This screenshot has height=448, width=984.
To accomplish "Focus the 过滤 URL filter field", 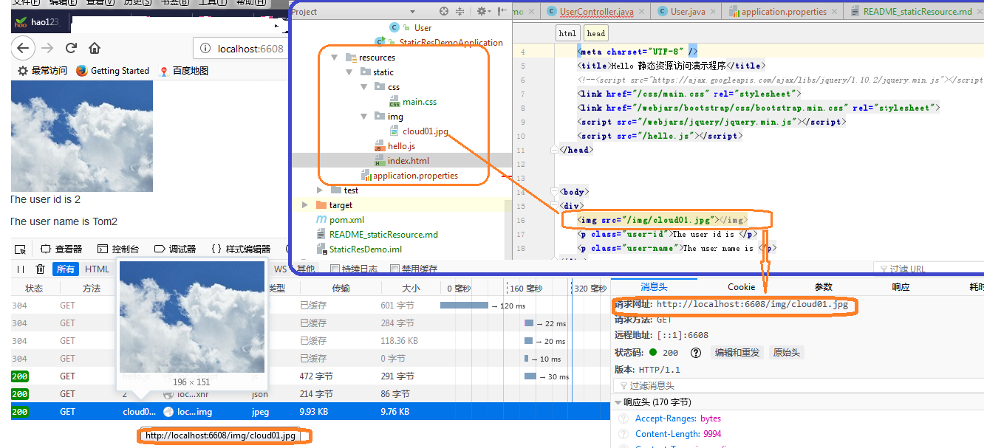I will (x=929, y=269).
